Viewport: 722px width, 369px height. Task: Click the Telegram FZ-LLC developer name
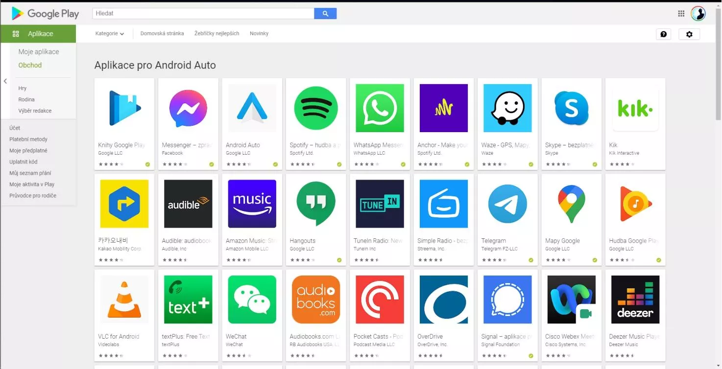(500, 249)
